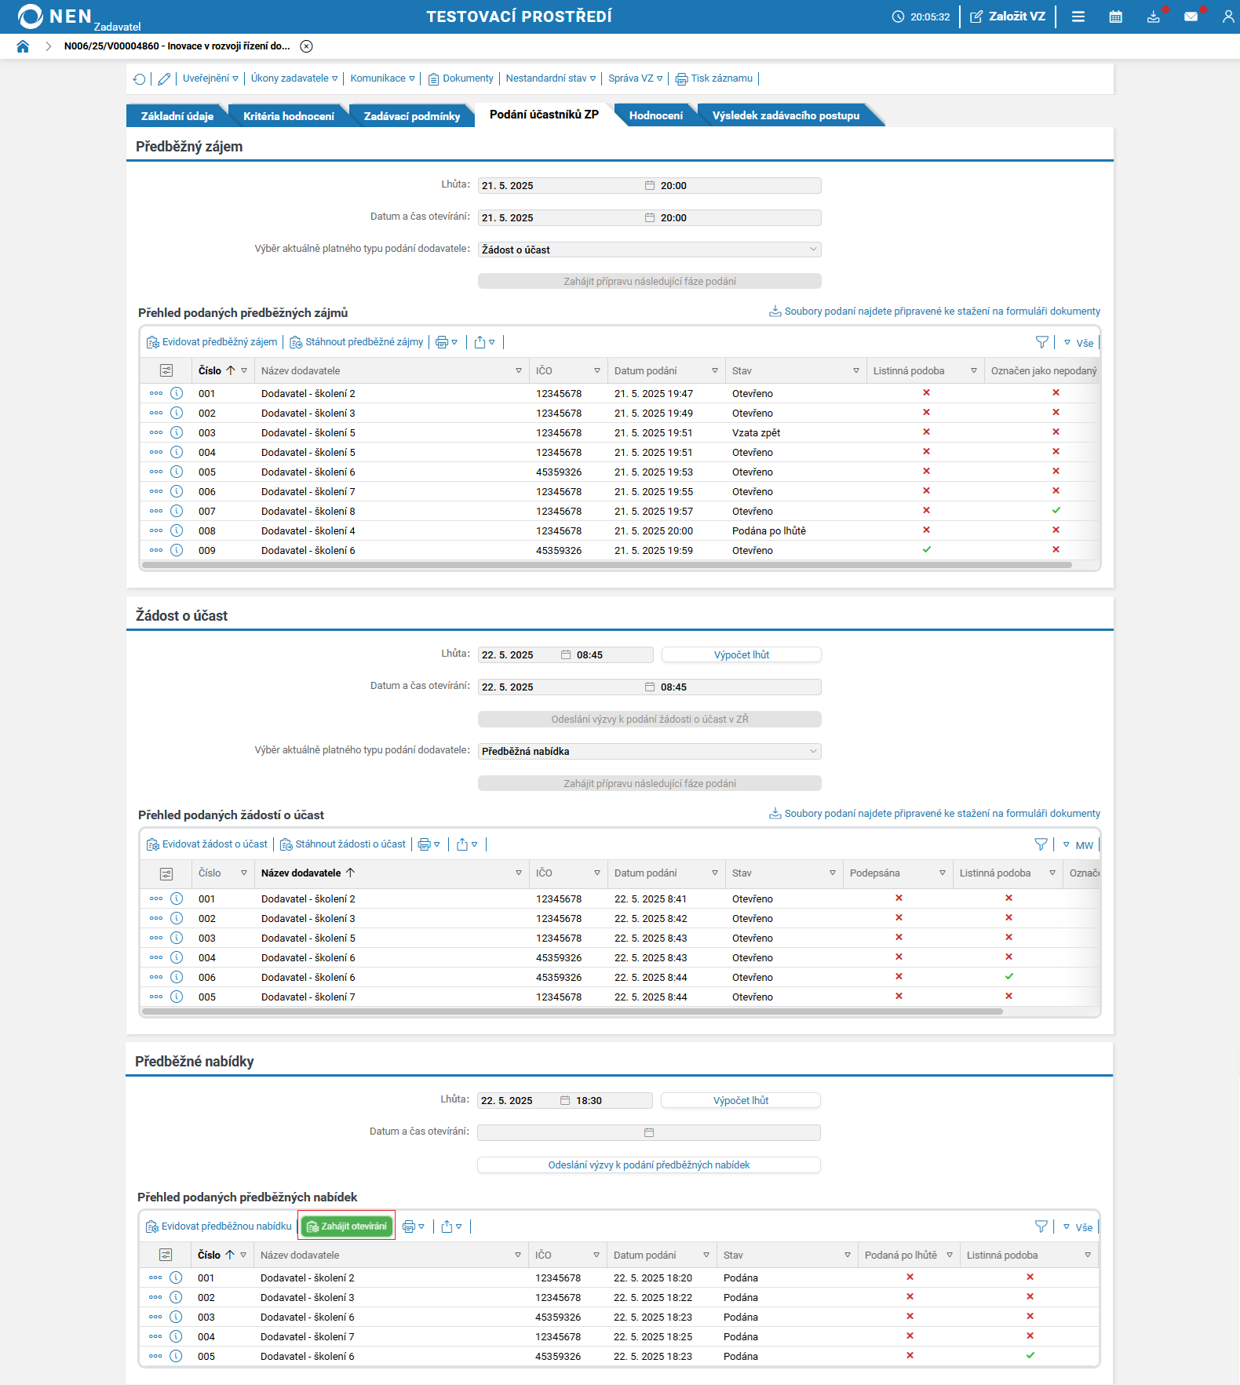Screen dimensions: 1240x1385
Task: Open the Předběžná nabídka type dropdown
Action: (x=649, y=751)
